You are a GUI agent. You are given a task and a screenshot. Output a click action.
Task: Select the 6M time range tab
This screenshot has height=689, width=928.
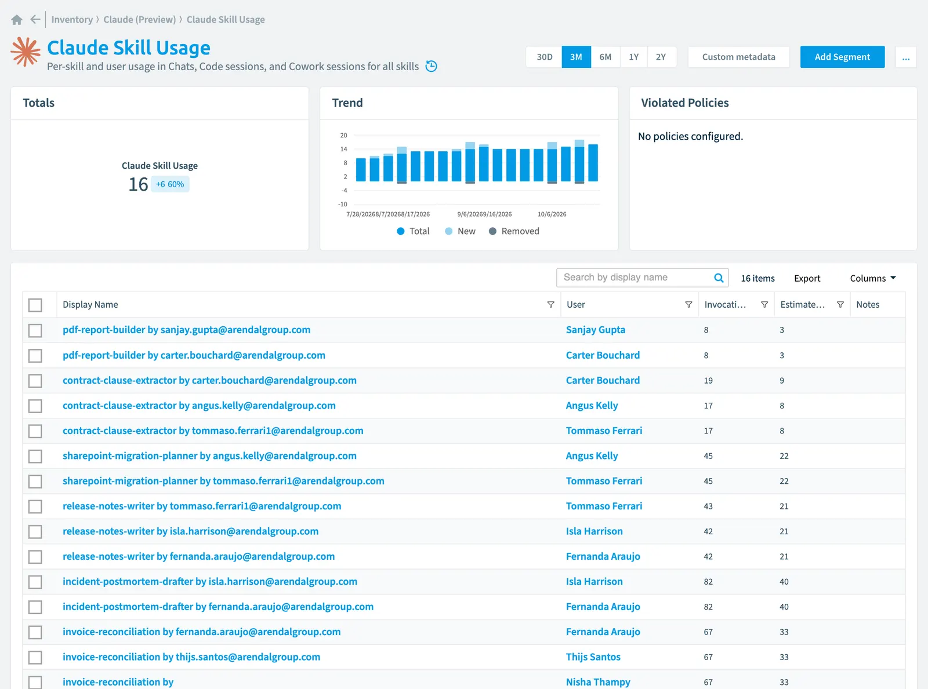(606, 57)
